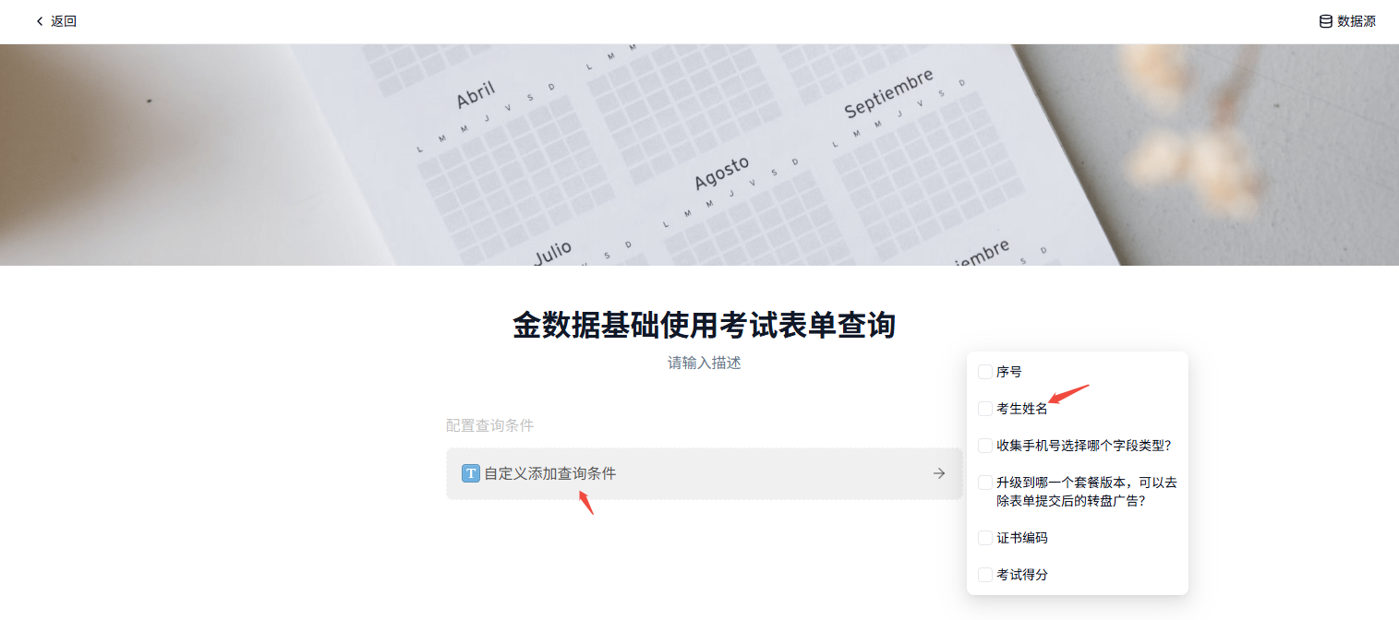
Task: Pick the 考生姓名 option label text
Action: pyautogui.click(x=1022, y=409)
